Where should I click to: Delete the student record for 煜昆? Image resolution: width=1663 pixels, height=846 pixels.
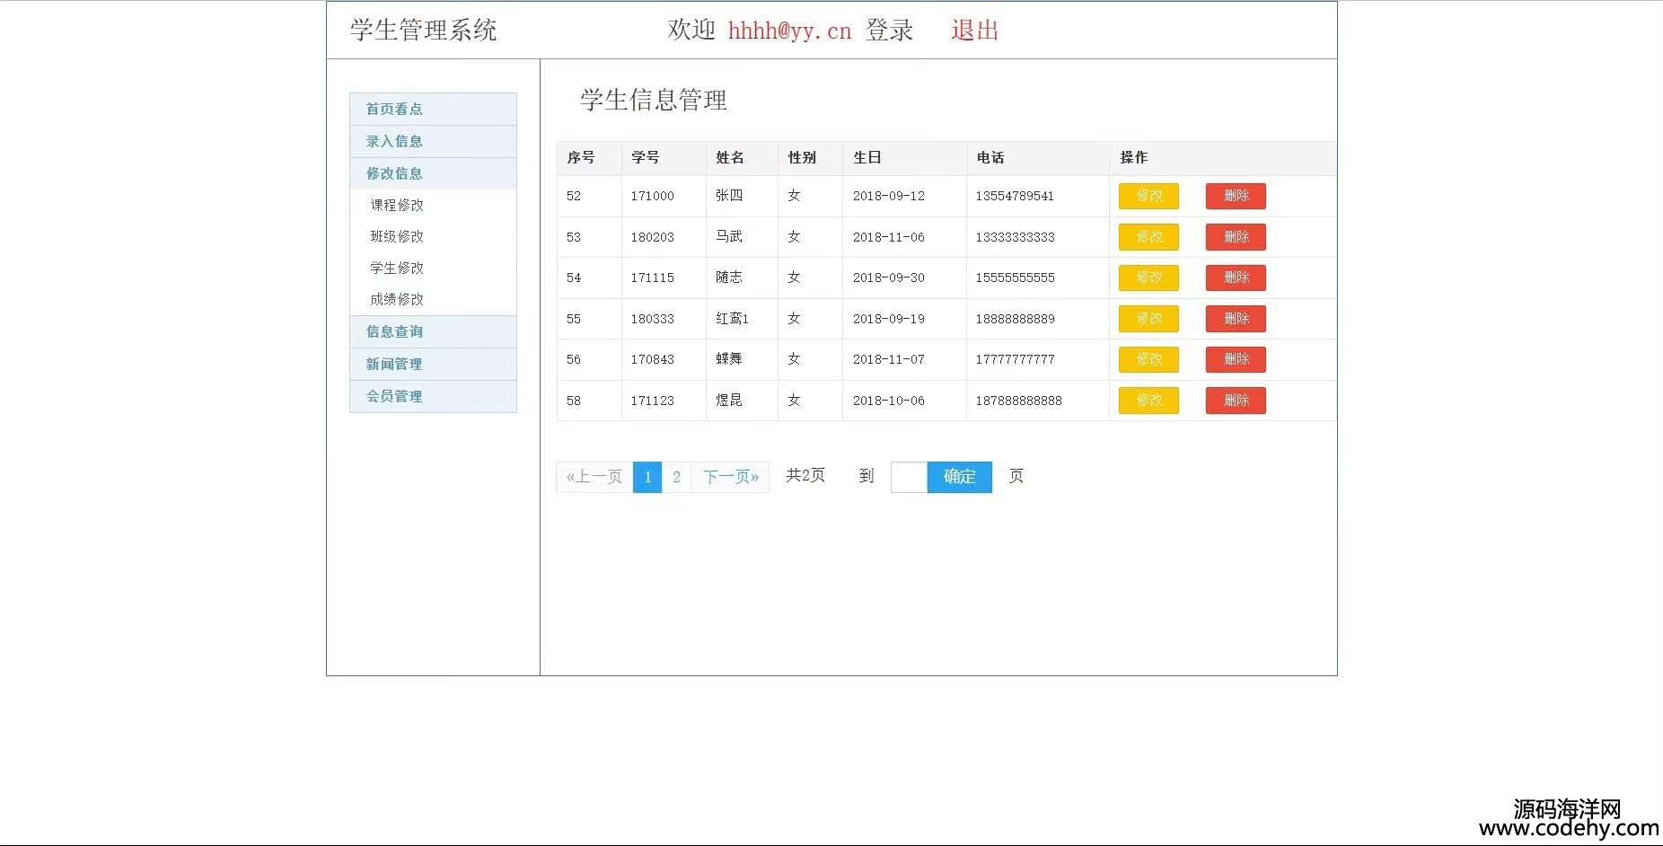click(x=1235, y=401)
